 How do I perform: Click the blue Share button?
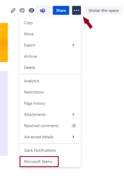(61, 10)
